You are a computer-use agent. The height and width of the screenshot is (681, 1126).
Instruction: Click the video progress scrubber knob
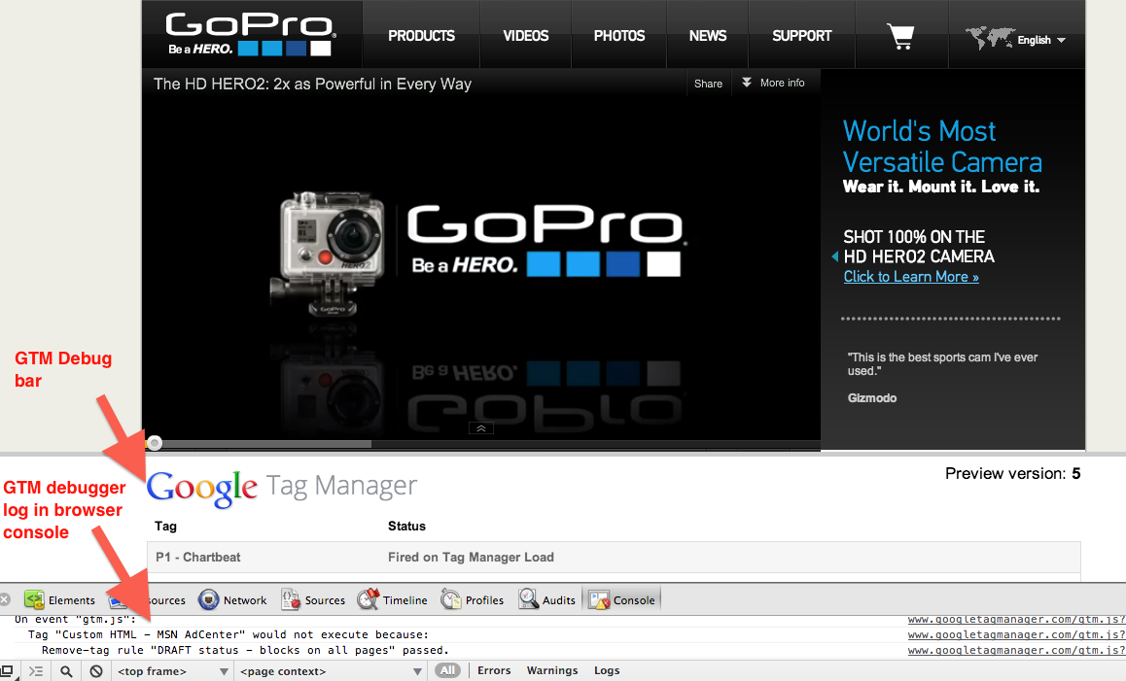coord(155,443)
